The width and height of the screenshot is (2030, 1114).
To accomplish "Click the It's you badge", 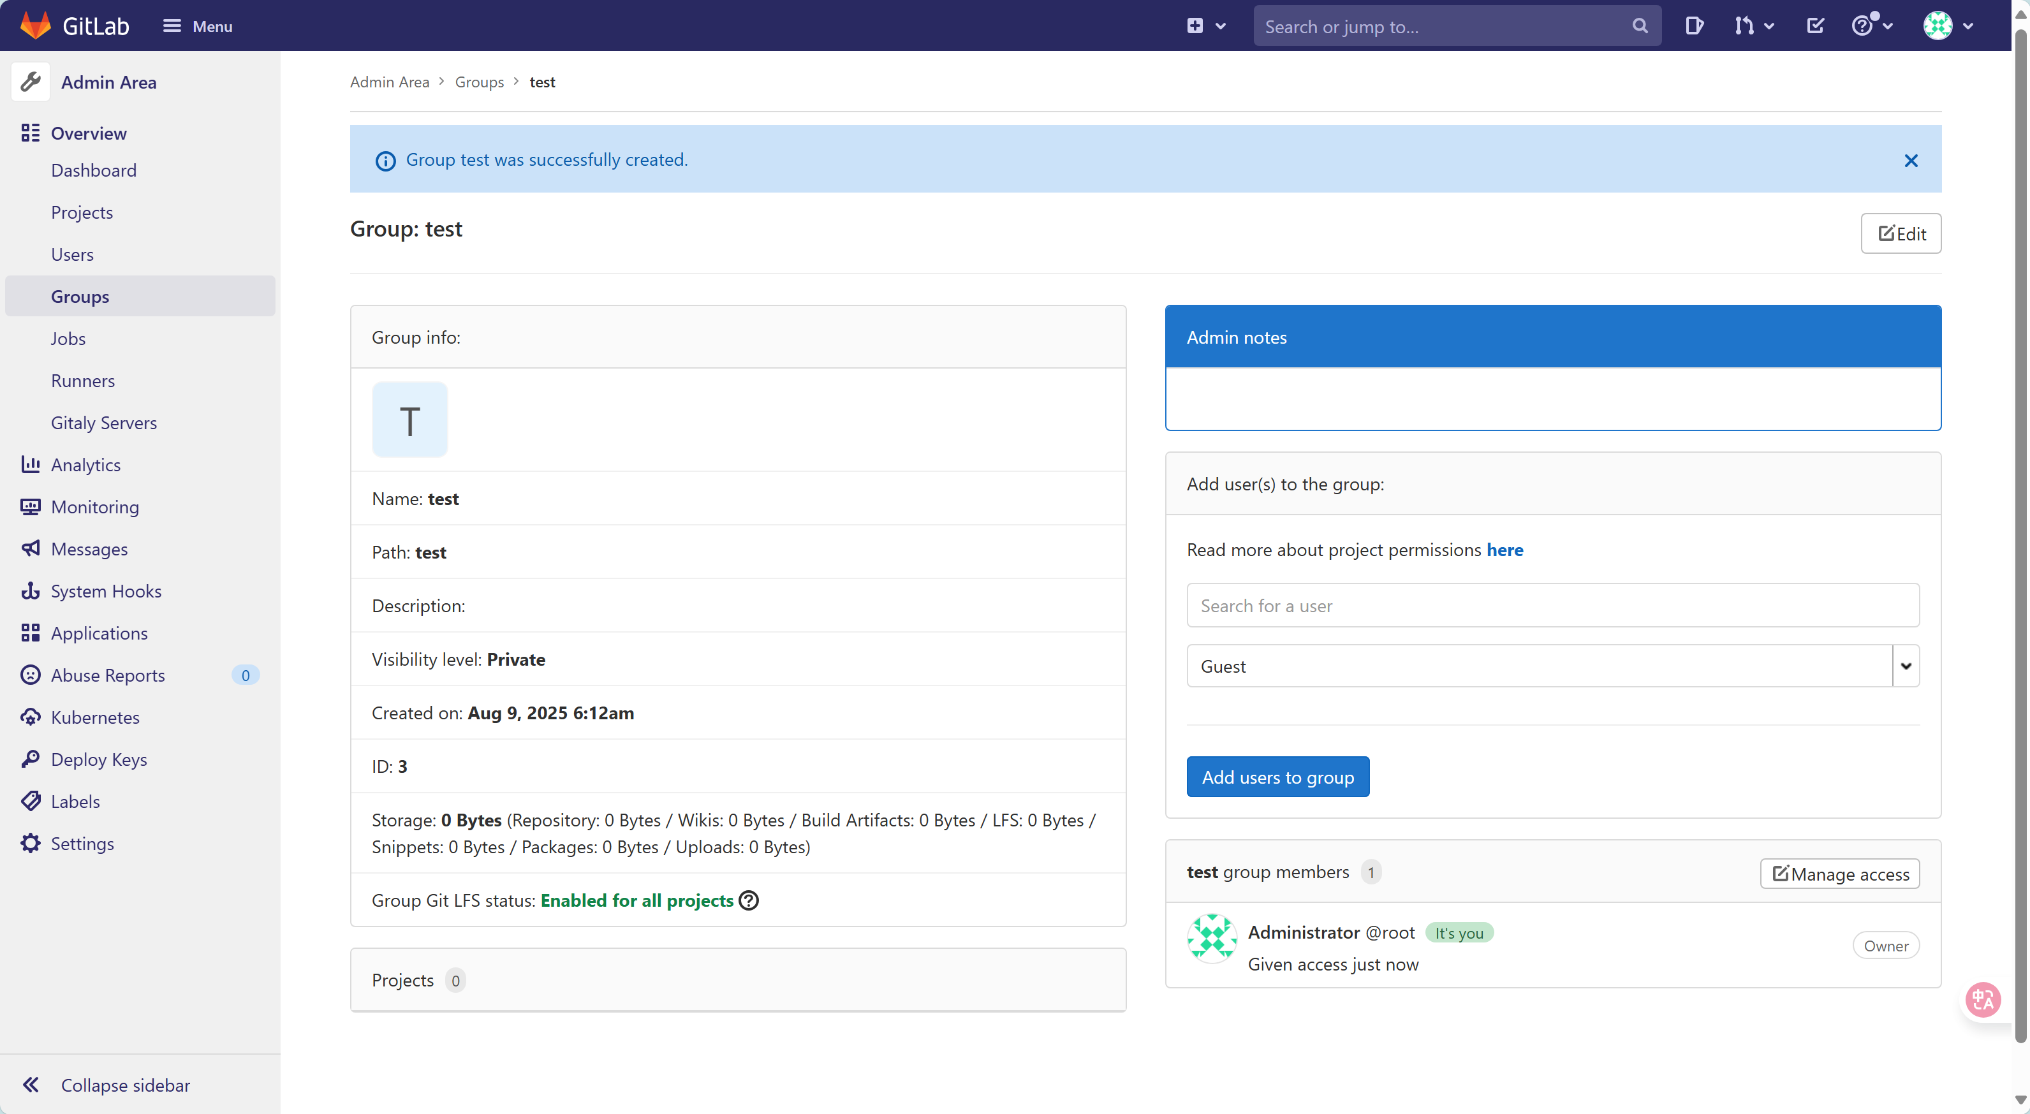I will pos(1459,933).
